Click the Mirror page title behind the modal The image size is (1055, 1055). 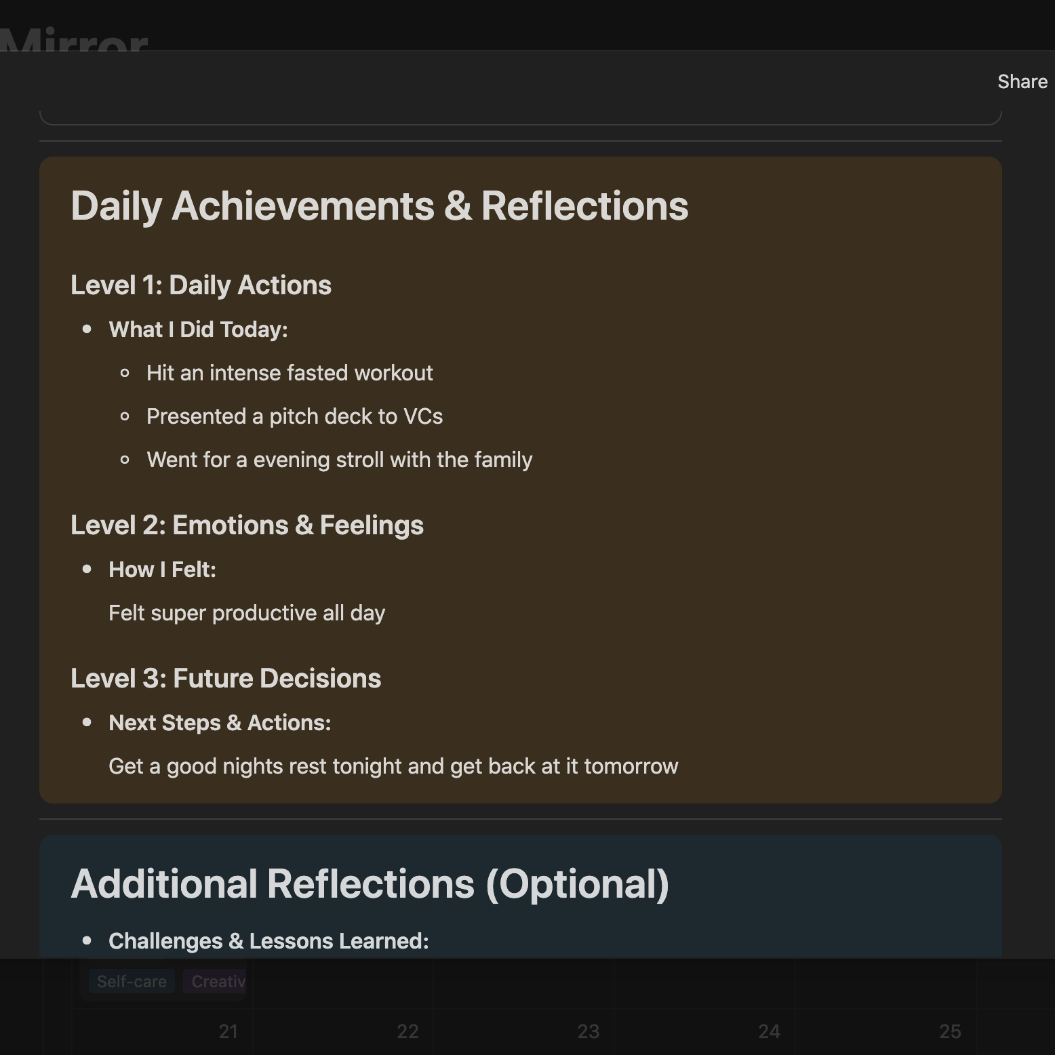(x=74, y=39)
